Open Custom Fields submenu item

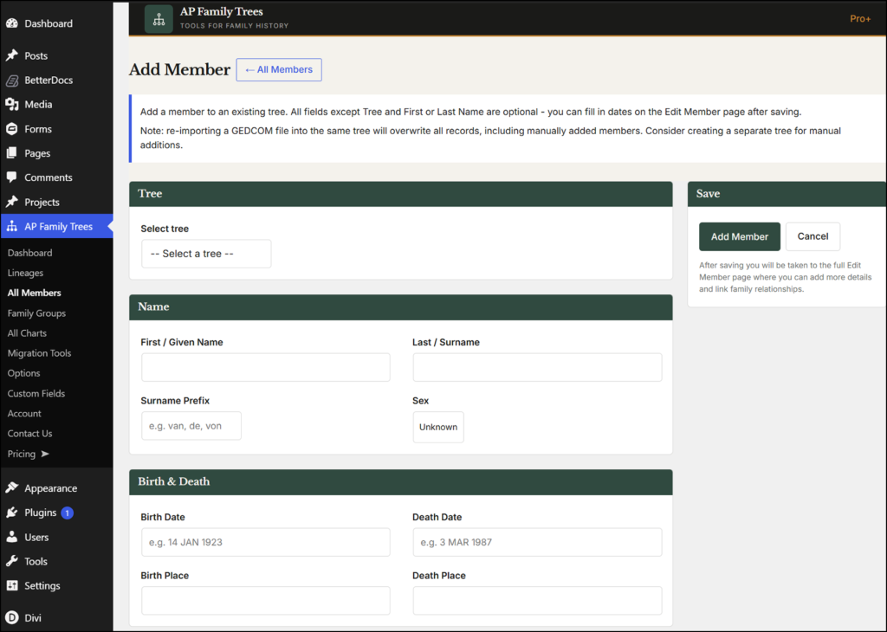pyautogui.click(x=36, y=393)
